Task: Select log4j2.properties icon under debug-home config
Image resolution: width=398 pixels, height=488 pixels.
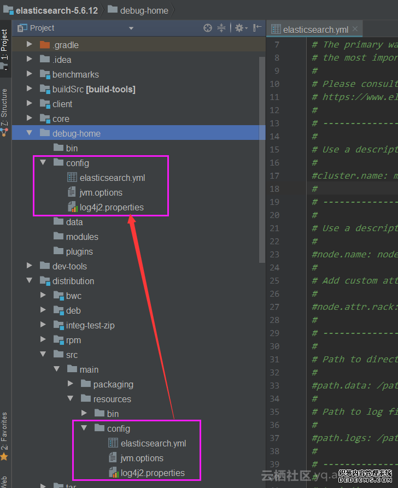Action: [x=72, y=208]
